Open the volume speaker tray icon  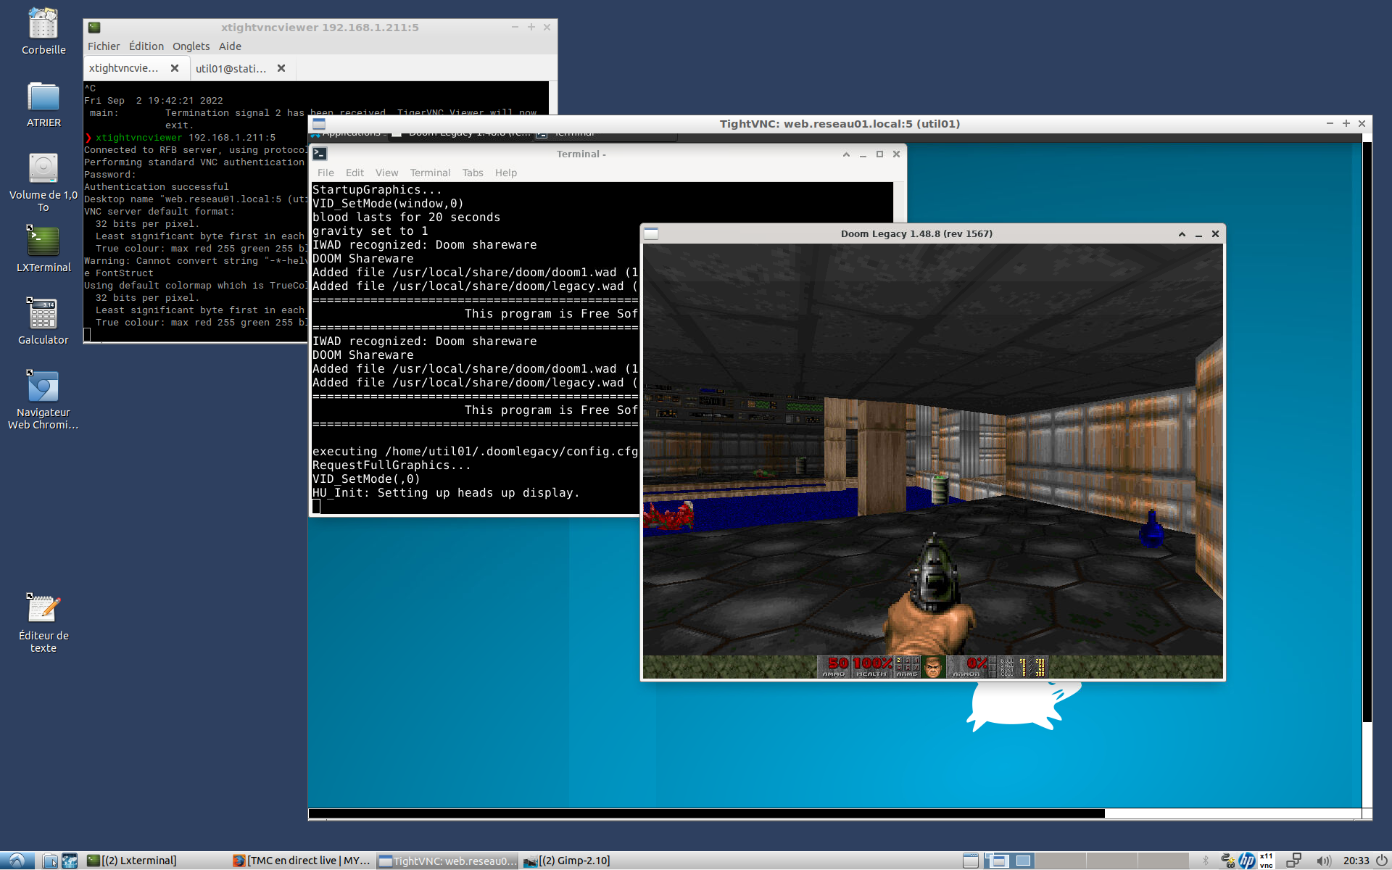1324,861
